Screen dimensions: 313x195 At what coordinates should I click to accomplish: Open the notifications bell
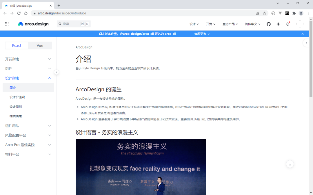(x=288, y=24)
